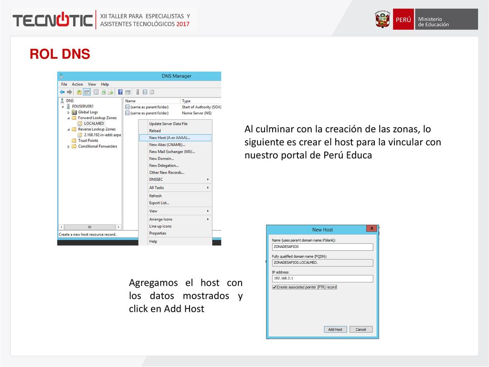Click the green Refresh toolbar icon
This screenshot has width=489, height=367.
pos(103,92)
